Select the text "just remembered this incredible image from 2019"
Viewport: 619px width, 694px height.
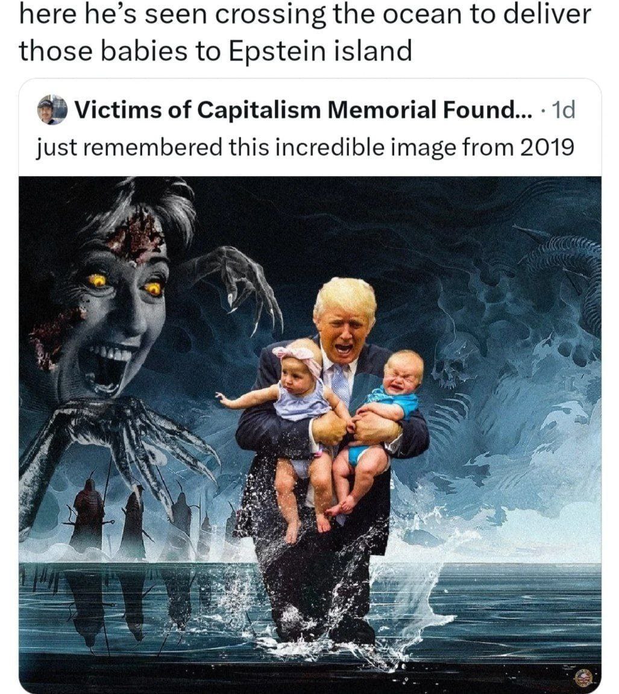point(305,147)
